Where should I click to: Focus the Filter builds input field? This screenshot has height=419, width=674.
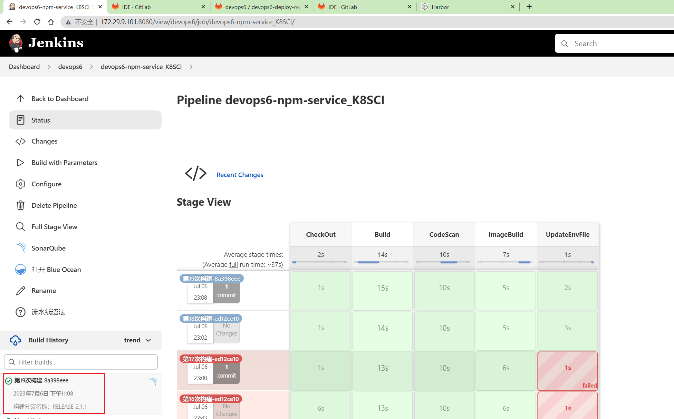pos(81,362)
